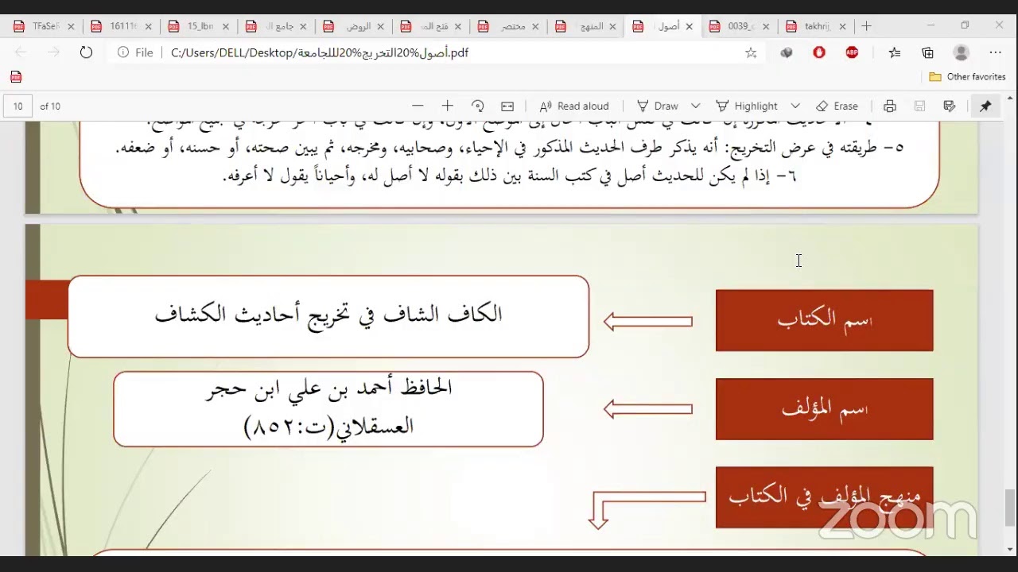Close the takhrij tab
The width and height of the screenshot is (1018, 572).
click(x=842, y=26)
